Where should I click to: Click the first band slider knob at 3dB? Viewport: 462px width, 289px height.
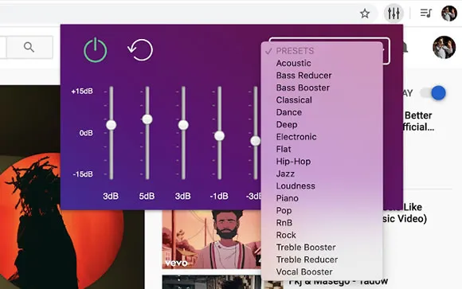(111, 125)
